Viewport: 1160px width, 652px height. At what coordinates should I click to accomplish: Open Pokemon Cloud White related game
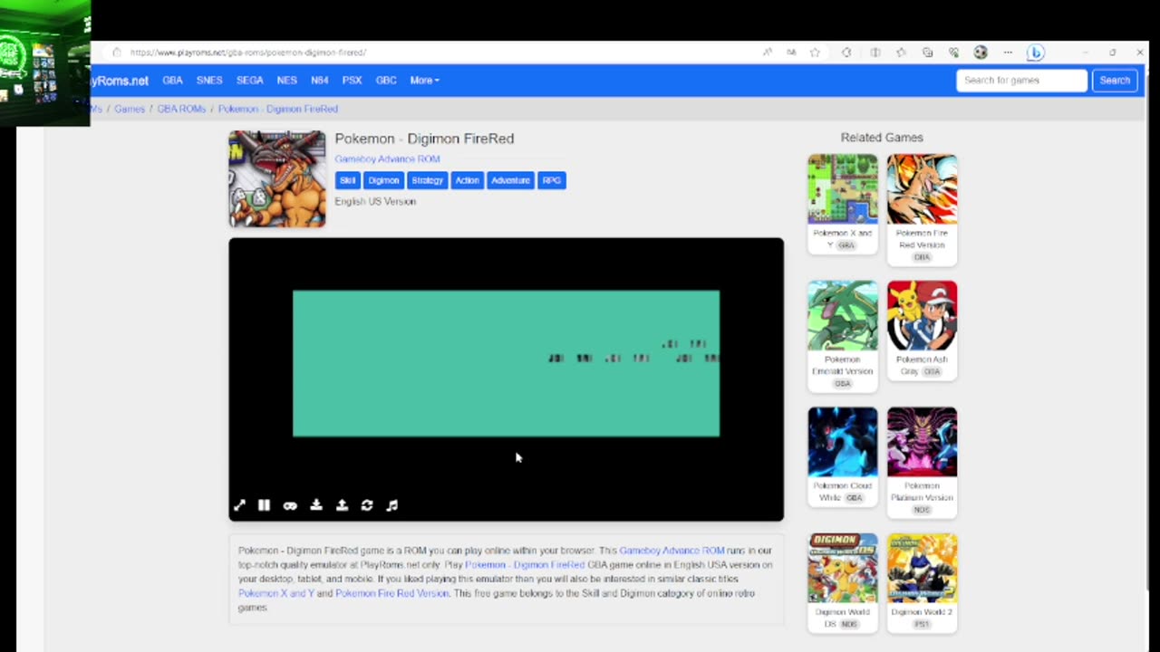843,456
